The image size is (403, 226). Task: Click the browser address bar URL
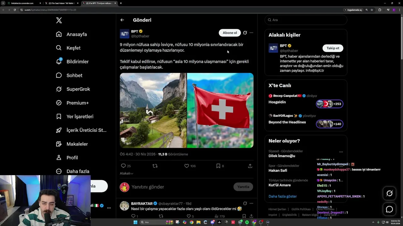[x=50, y=10]
